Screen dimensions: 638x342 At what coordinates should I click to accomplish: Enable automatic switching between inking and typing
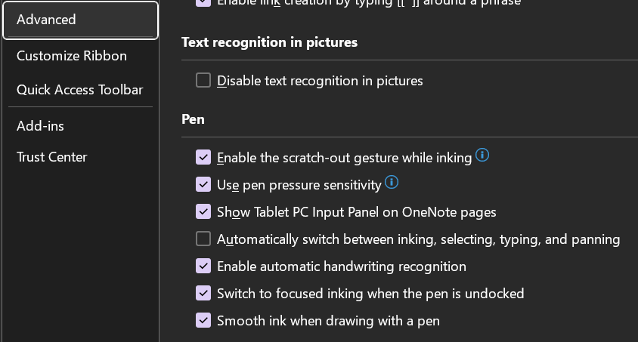click(x=203, y=239)
